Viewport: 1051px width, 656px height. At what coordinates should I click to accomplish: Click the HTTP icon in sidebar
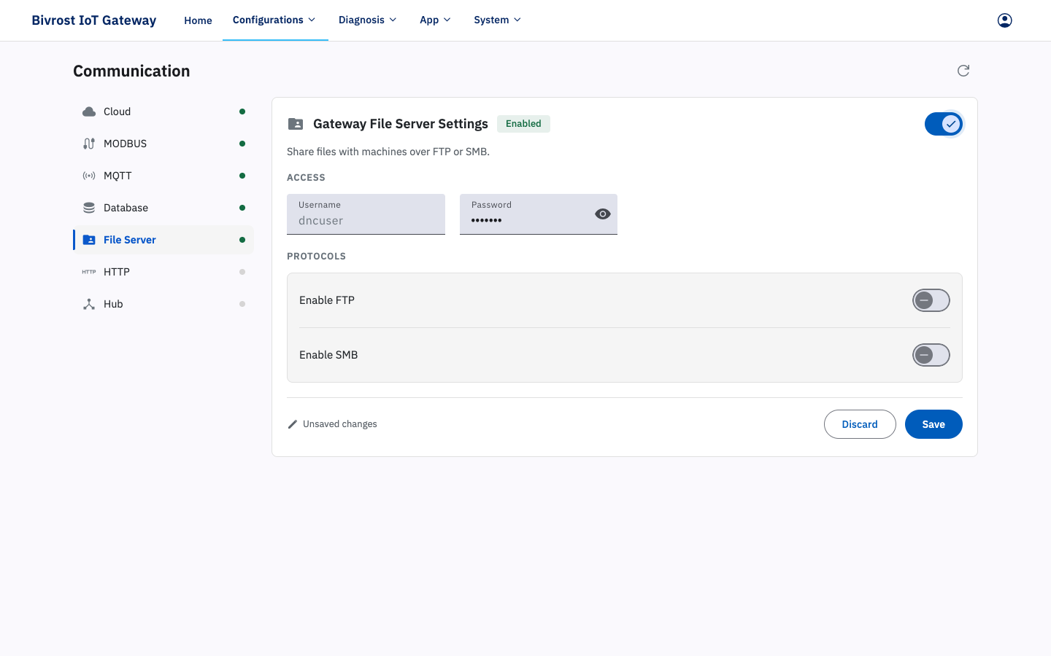point(89,272)
